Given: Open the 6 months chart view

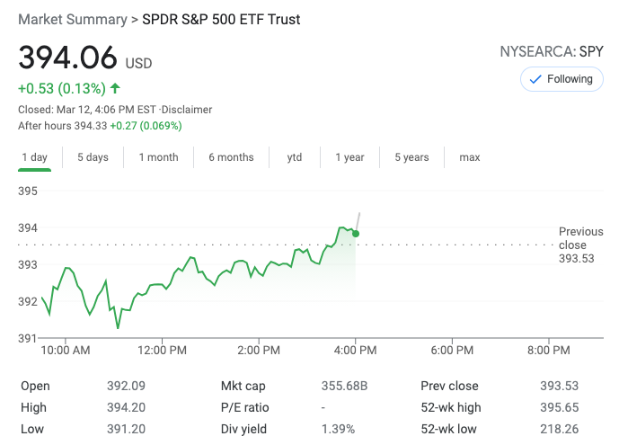Looking at the screenshot, I should pyautogui.click(x=231, y=157).
